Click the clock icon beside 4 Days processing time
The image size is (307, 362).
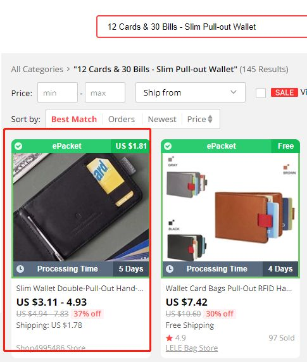click(170, 269)
